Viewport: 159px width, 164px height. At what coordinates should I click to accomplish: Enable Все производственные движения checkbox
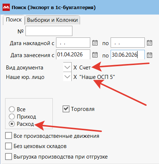pos(8,136)
